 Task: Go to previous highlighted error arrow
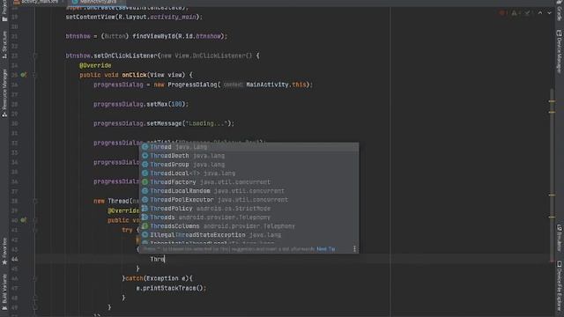point(540,13)
